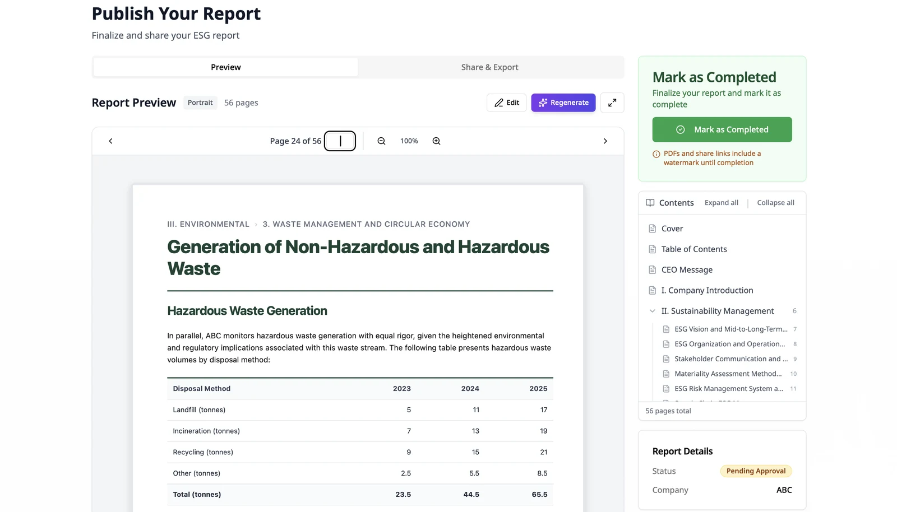Click the Company Introduction document icon

(x=653, y=290)
